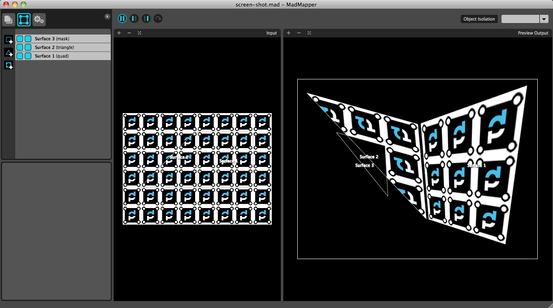Click the first double-bar pause button
The height and width of the screenshot is (308, 553).
[122, 19]
